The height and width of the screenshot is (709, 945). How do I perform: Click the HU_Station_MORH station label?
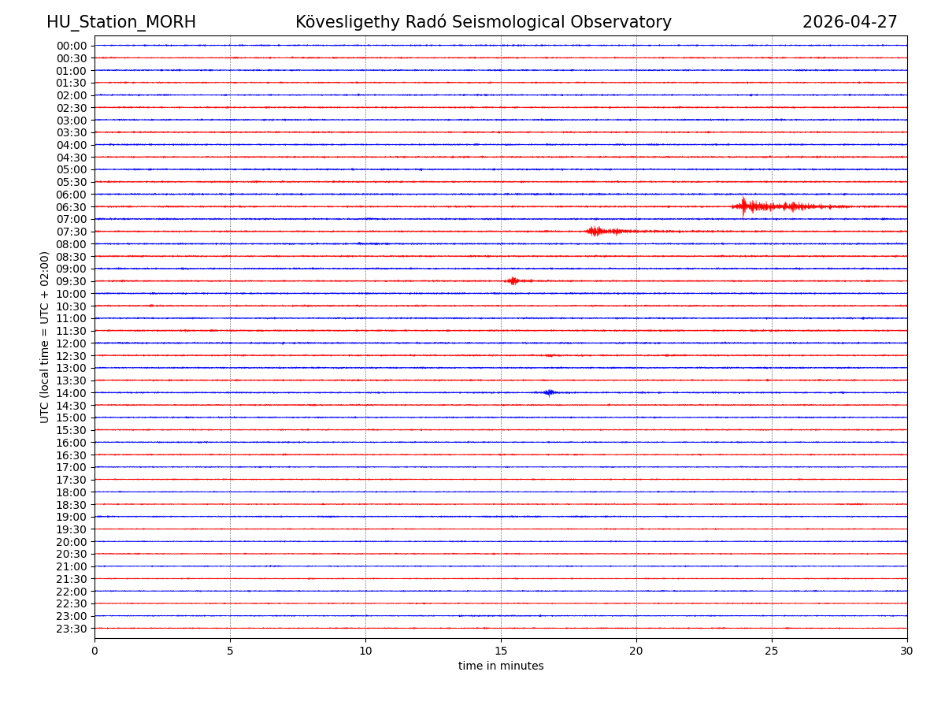point(121,23)
